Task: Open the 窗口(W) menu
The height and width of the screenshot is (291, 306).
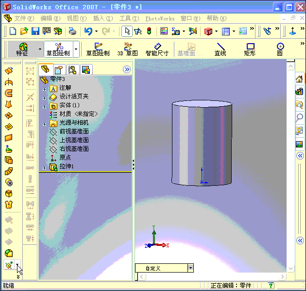Action: 190,18
